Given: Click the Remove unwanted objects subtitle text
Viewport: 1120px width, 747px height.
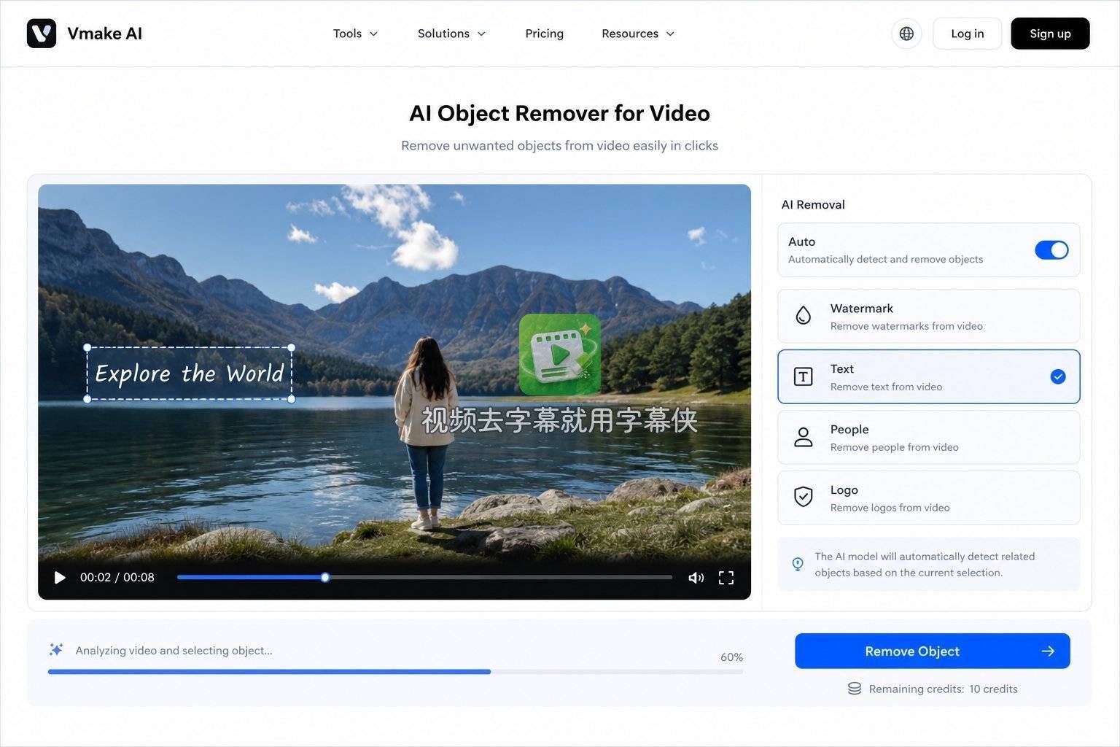Looking at the screenshot, I should [560, 146].
